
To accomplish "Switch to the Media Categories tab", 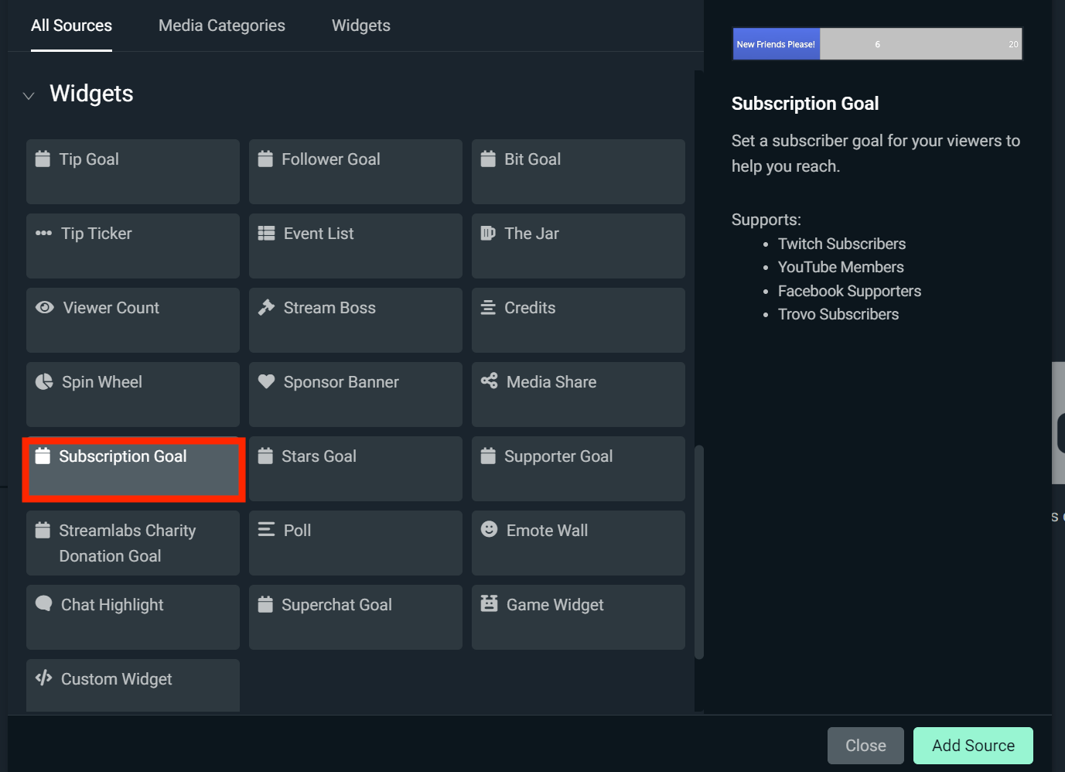I will click(221, 25).
